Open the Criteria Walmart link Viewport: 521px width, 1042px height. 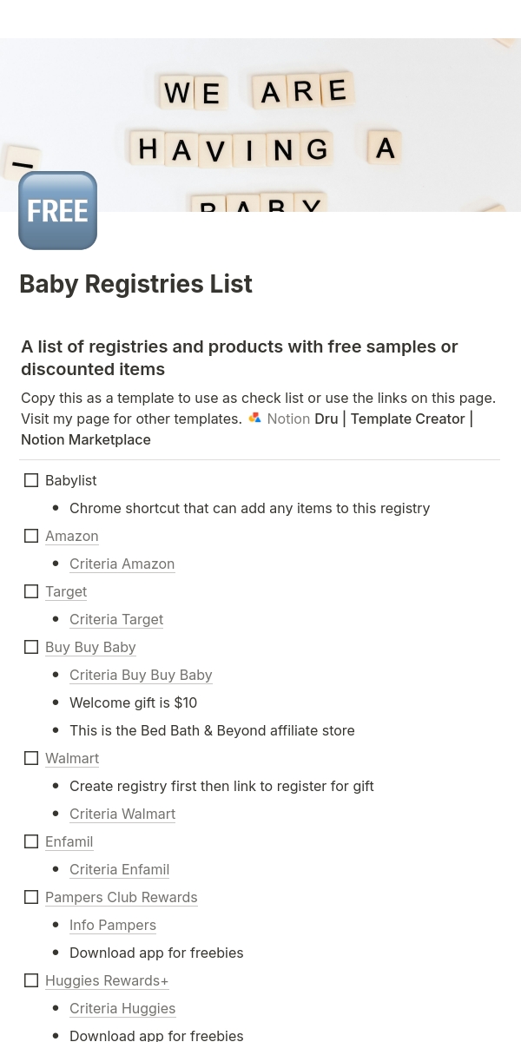(122, 814)
